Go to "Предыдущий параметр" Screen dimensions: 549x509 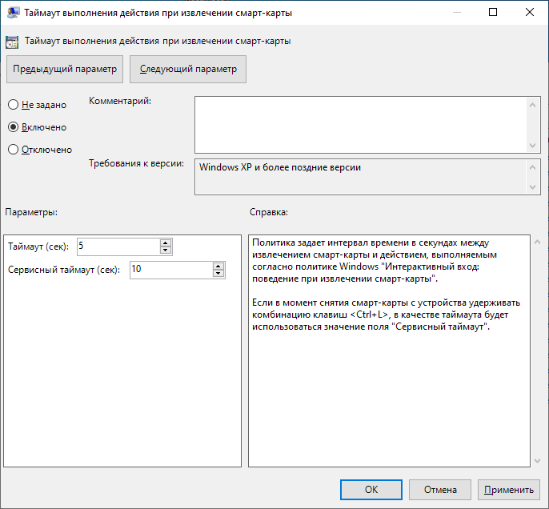(x=65, y=69)
